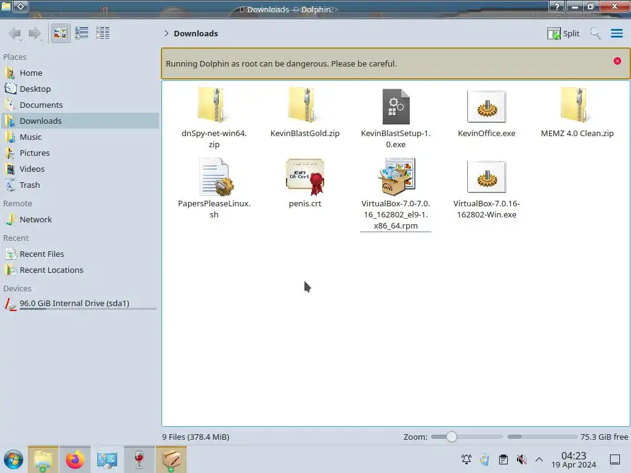Expand hidden system tray icons arrow
The width and height of the screenshot is (631, 473).
[x=539, y=459]
